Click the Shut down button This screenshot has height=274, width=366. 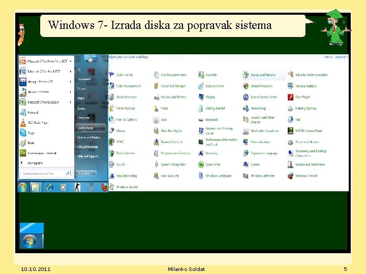(x=84, y=173)
